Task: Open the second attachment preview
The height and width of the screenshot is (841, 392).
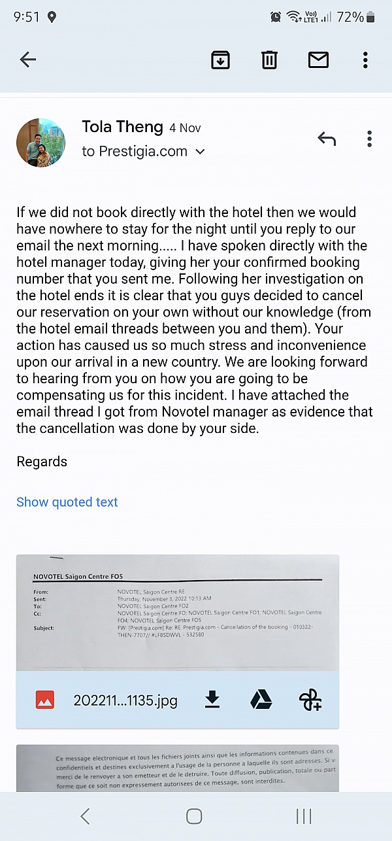Action: (x=178, y=768)
